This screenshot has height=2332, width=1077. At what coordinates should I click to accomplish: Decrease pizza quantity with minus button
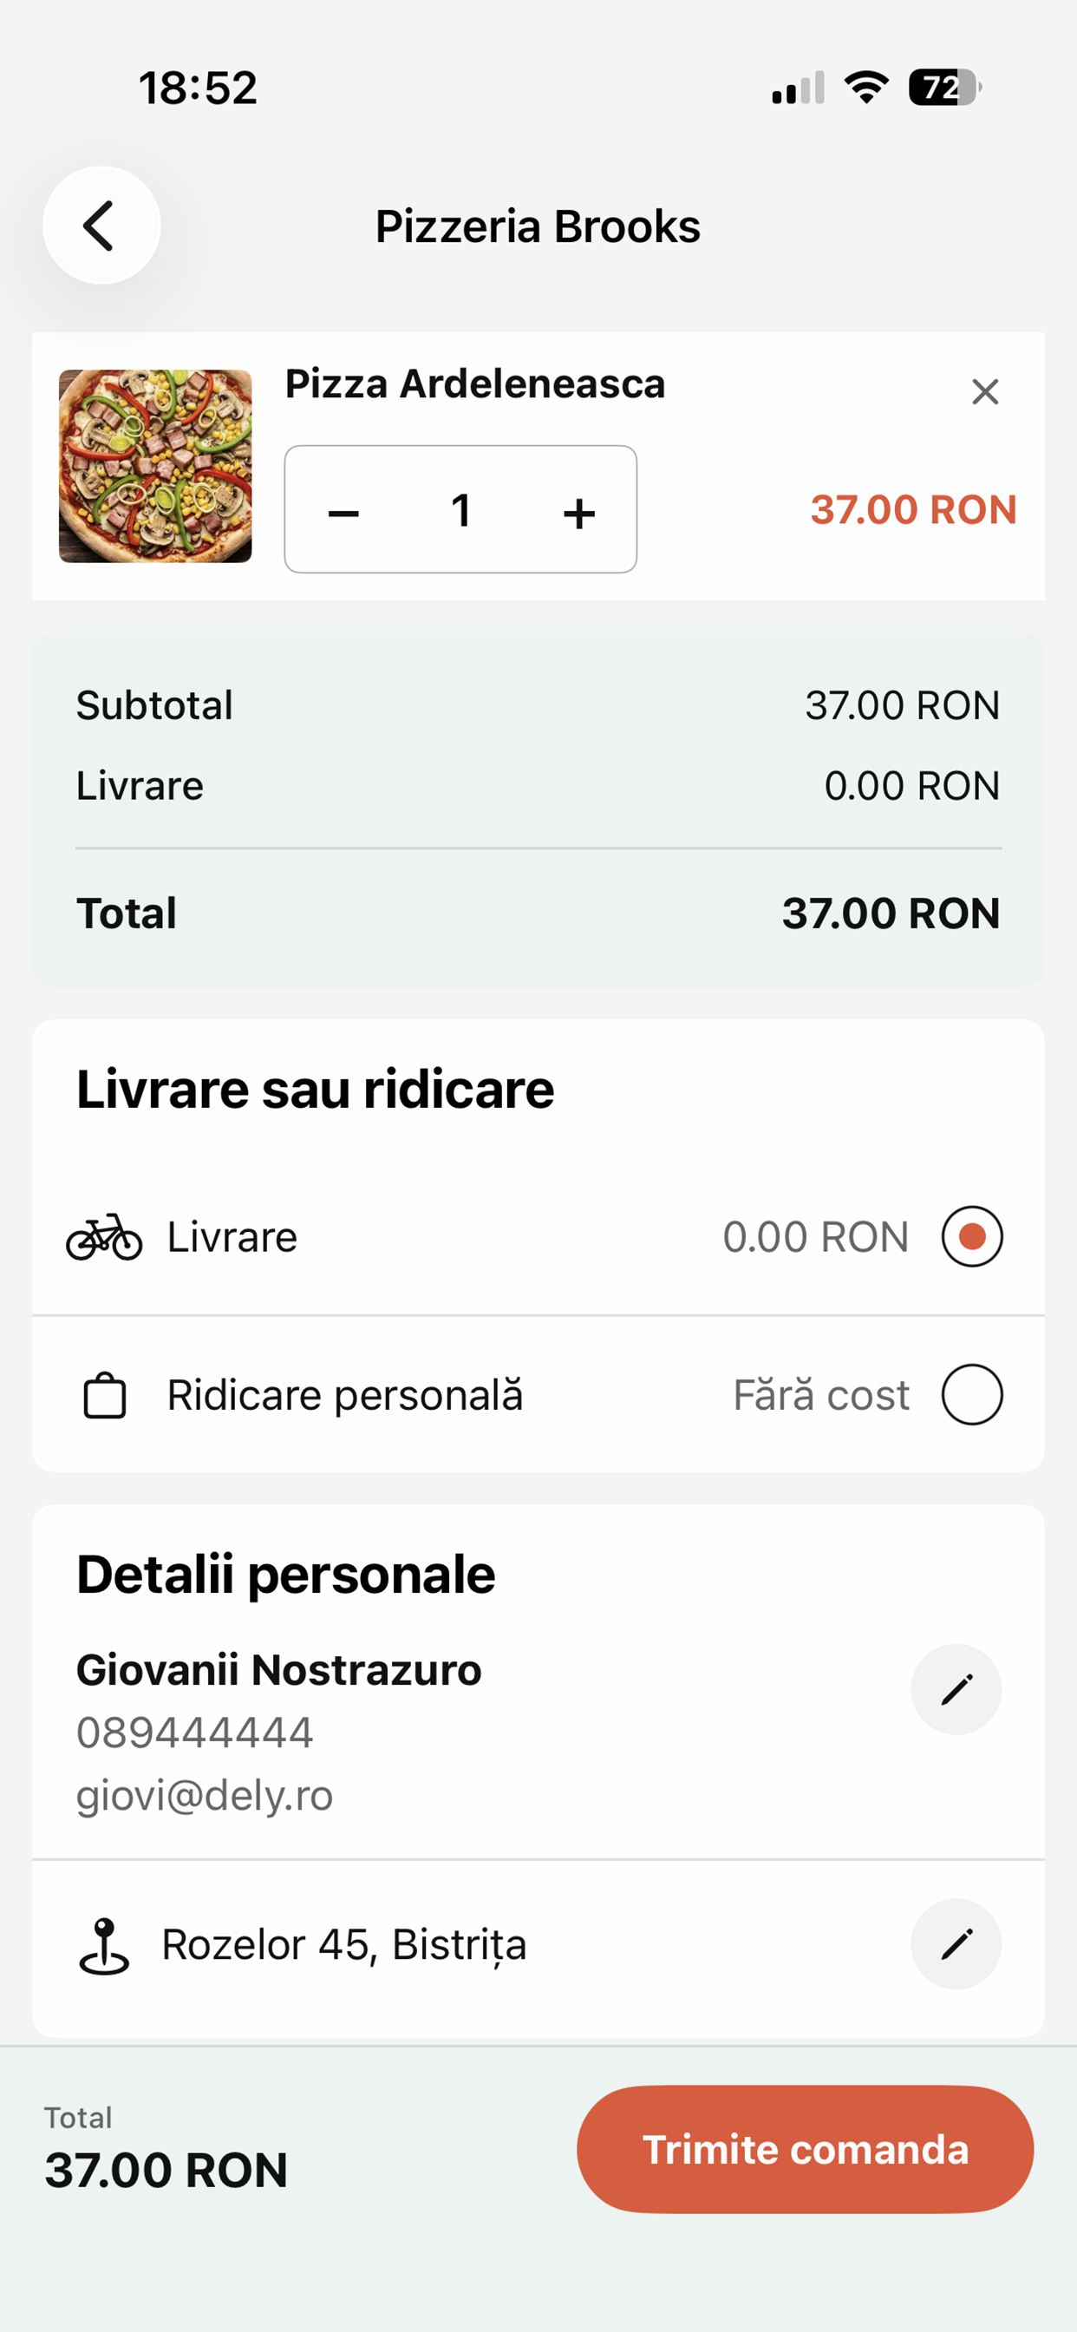(x=344, y=514)
